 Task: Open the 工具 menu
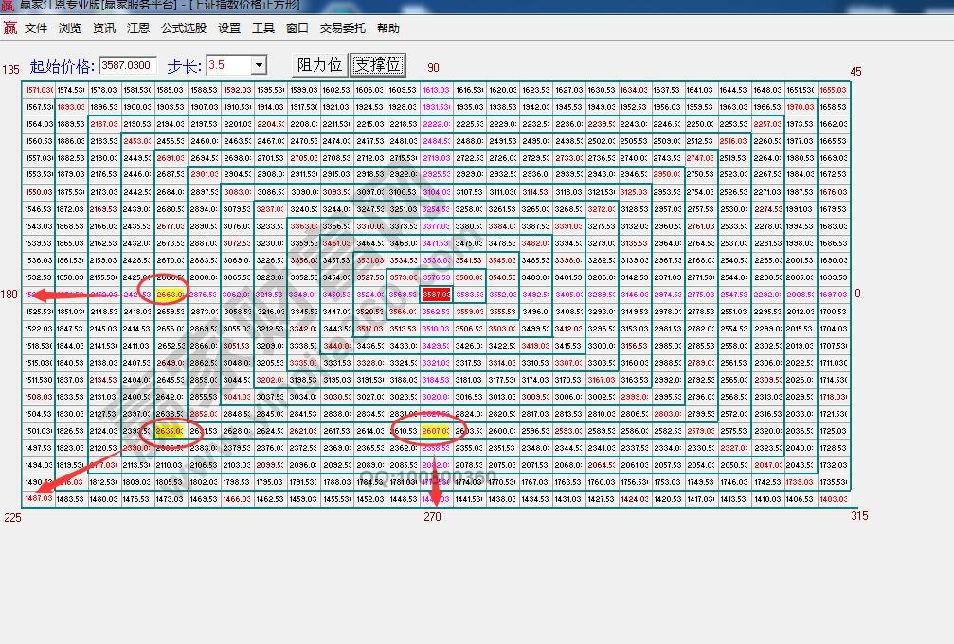point(263,28)
